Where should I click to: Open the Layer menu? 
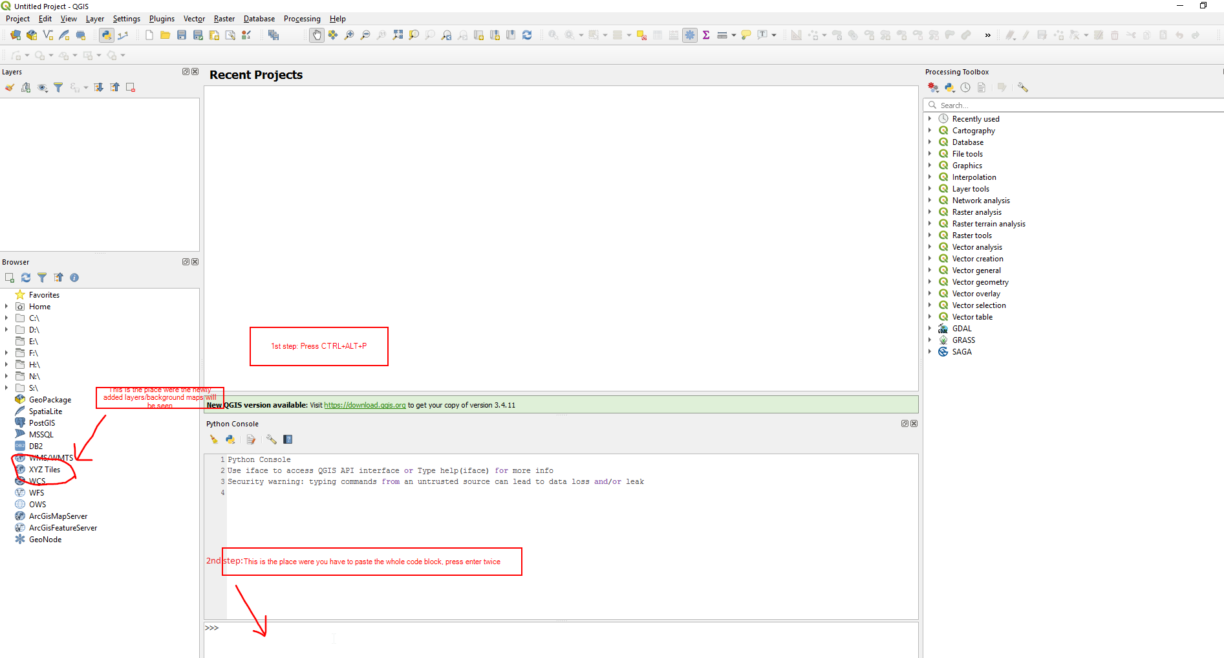tap(95, 19)
